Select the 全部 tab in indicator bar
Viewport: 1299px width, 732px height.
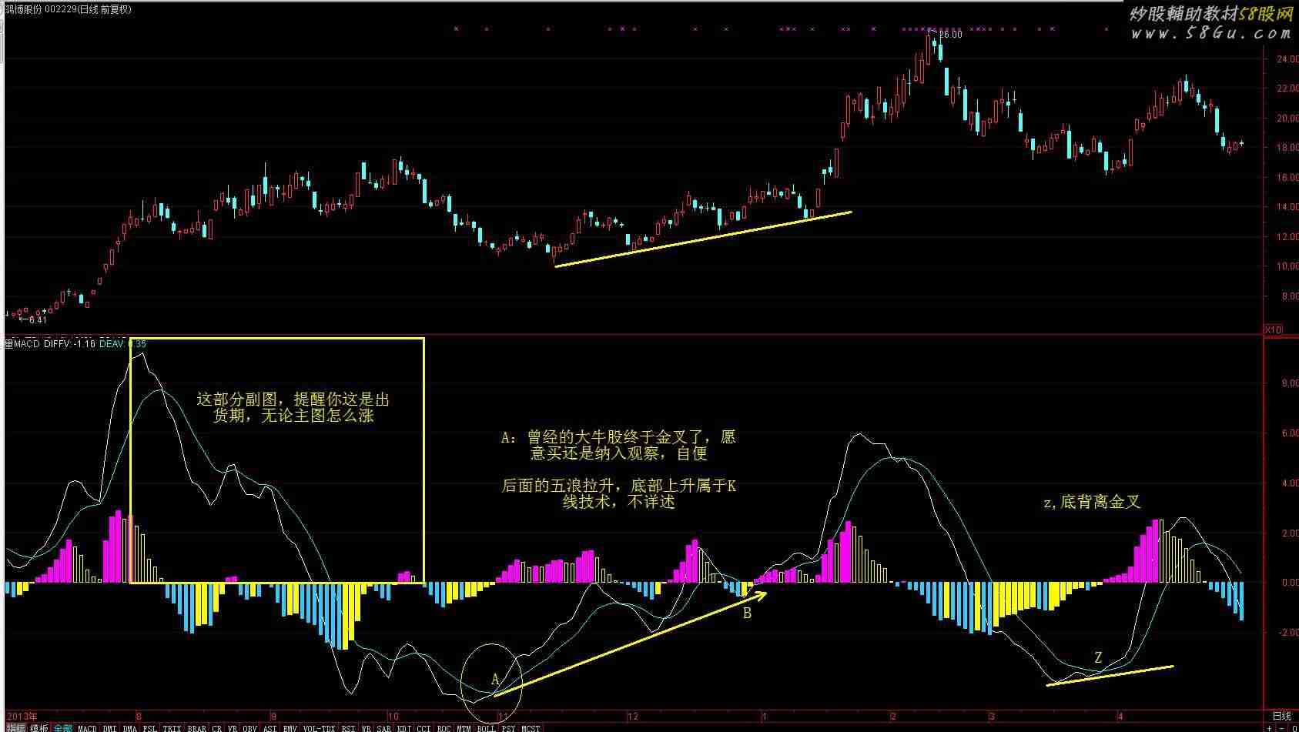(x=63, y=727)
